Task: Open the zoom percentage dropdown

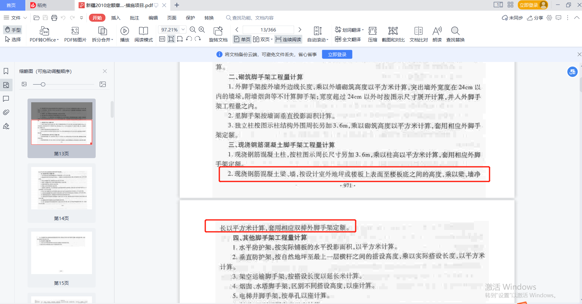Action: [183, 30]
